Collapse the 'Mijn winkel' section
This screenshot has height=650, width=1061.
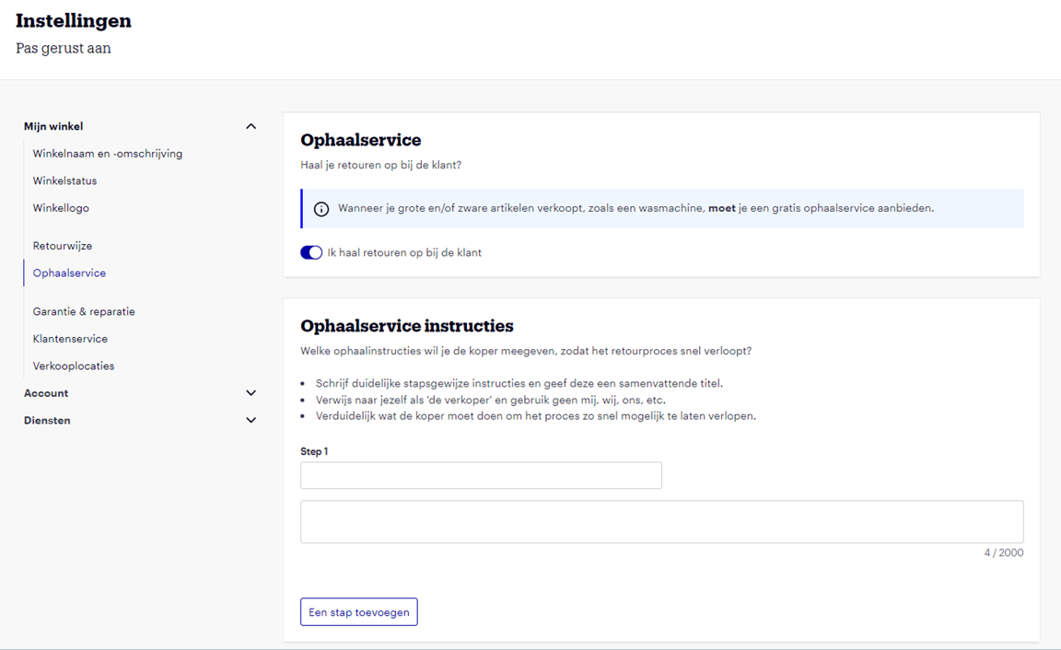tap(251, 126)
